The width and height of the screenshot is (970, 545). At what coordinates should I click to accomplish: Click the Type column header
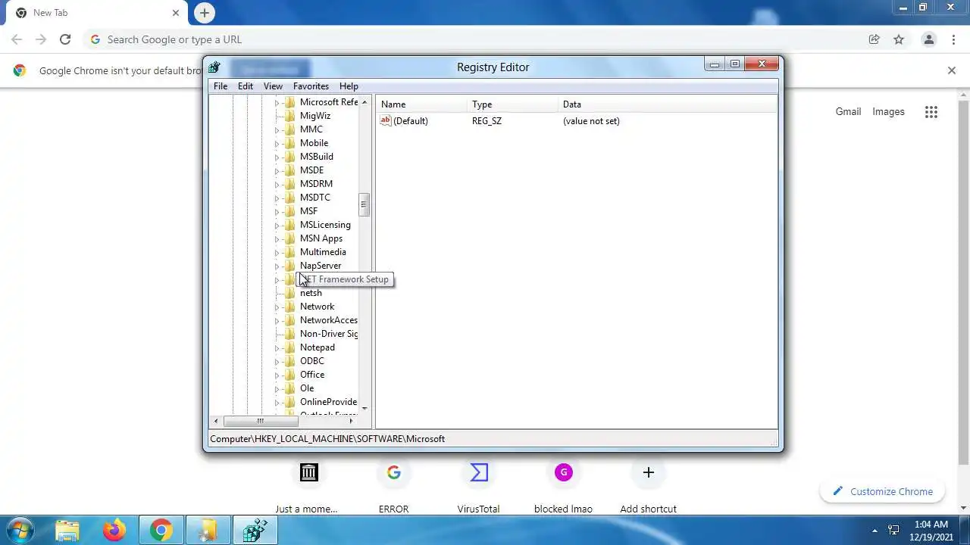click(x=513, y=104)
